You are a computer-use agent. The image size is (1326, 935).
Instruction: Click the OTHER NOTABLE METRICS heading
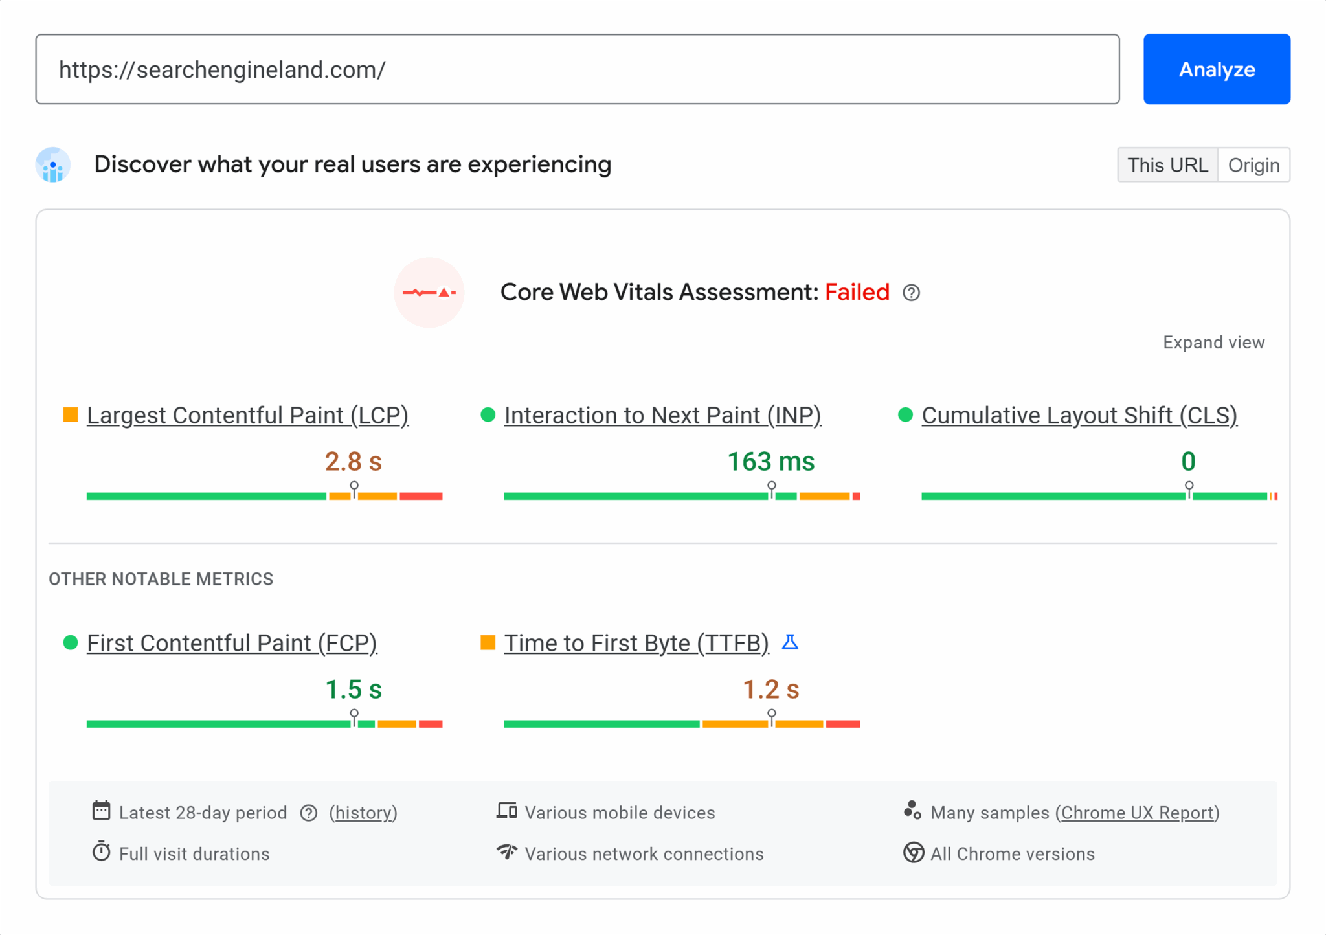click(161, 579)
